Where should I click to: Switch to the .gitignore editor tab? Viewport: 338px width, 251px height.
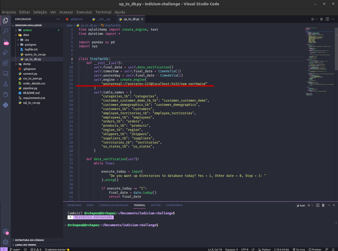point(76,19)
